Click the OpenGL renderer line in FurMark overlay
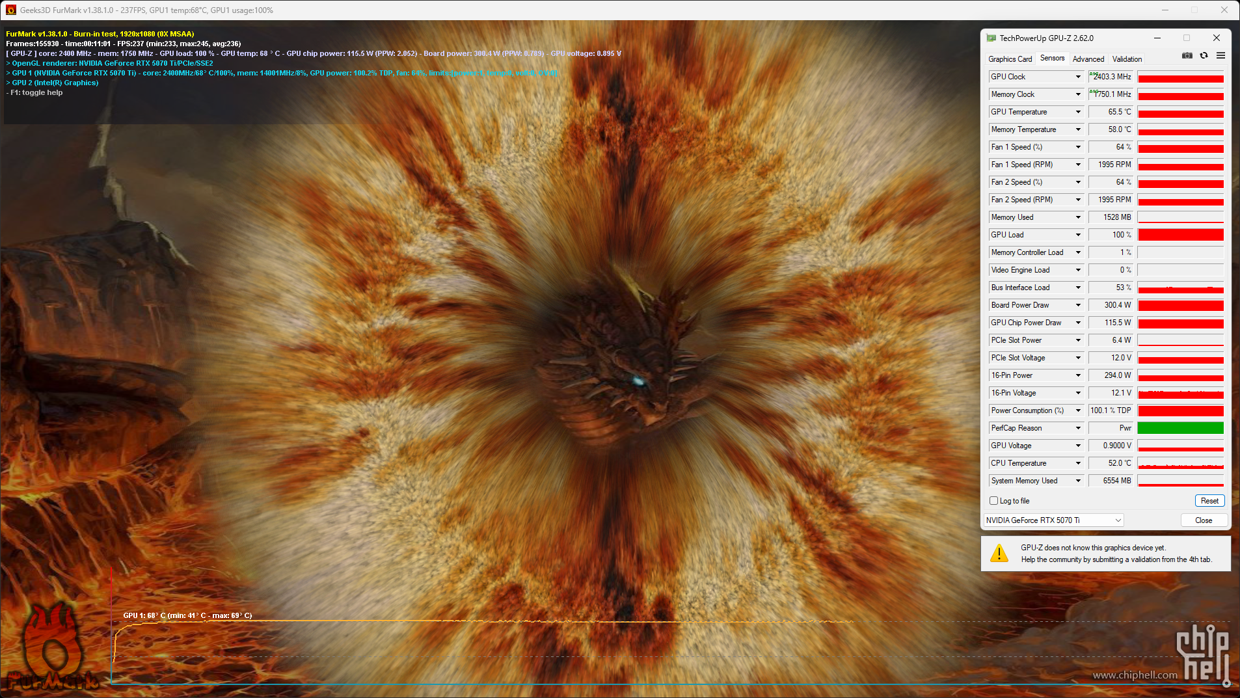Viewport: 1240px width, 698px height. [x=109, y=63]
